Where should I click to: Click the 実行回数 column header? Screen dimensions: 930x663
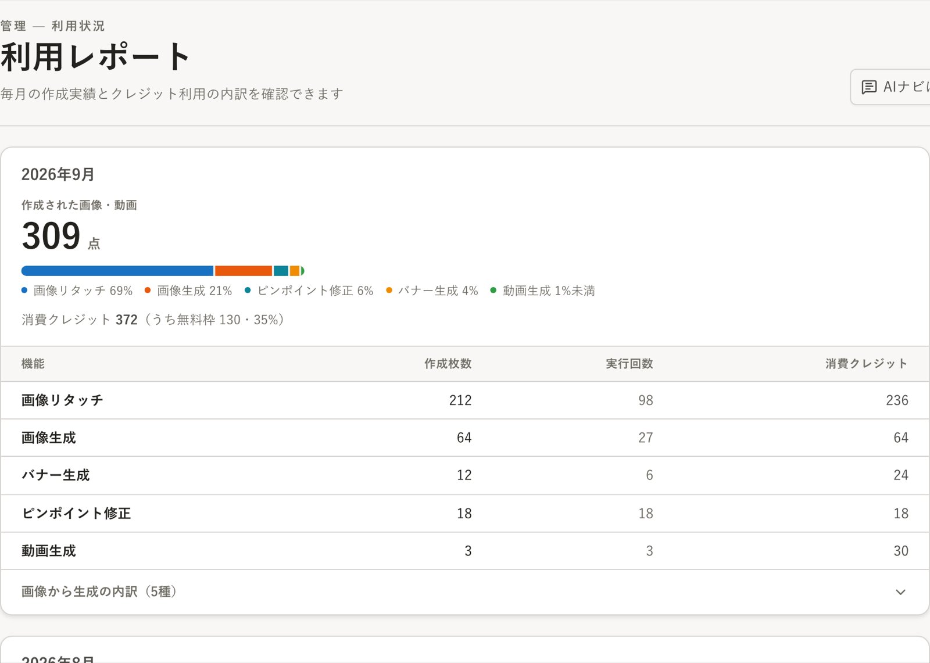[x=629, y=364]
